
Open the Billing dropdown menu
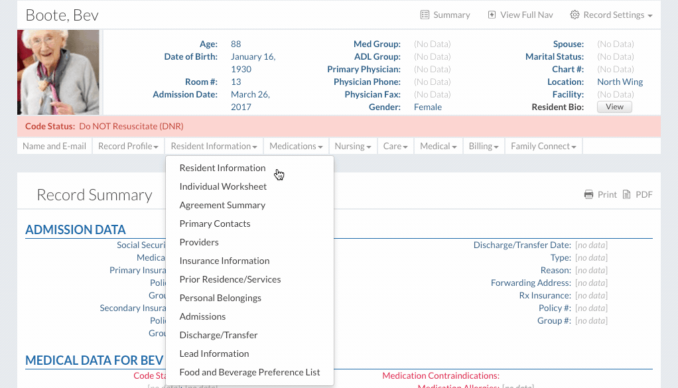point(484,146)
